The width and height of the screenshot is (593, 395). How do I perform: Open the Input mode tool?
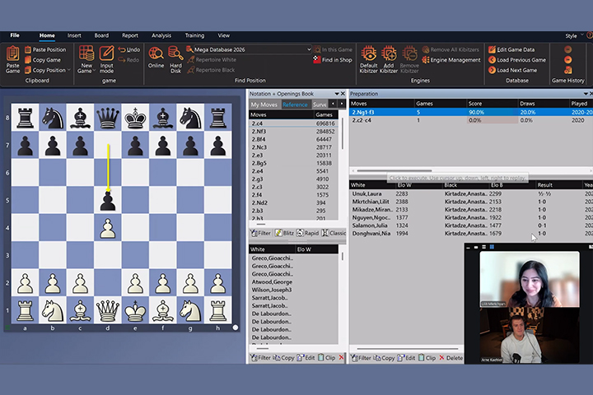[x=107, y=58]
